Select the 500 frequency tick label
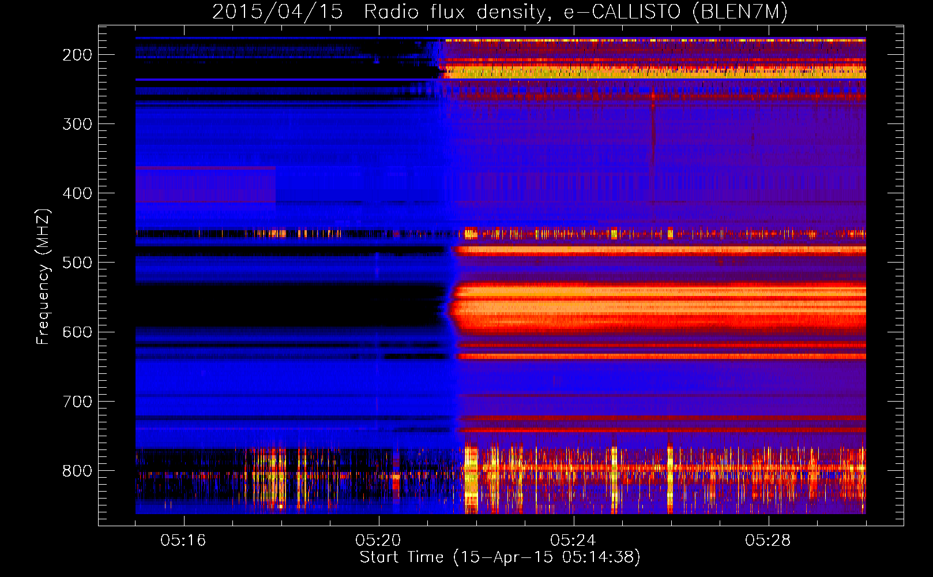Viewport: 933px width, 577px height. tap(77, 263)
